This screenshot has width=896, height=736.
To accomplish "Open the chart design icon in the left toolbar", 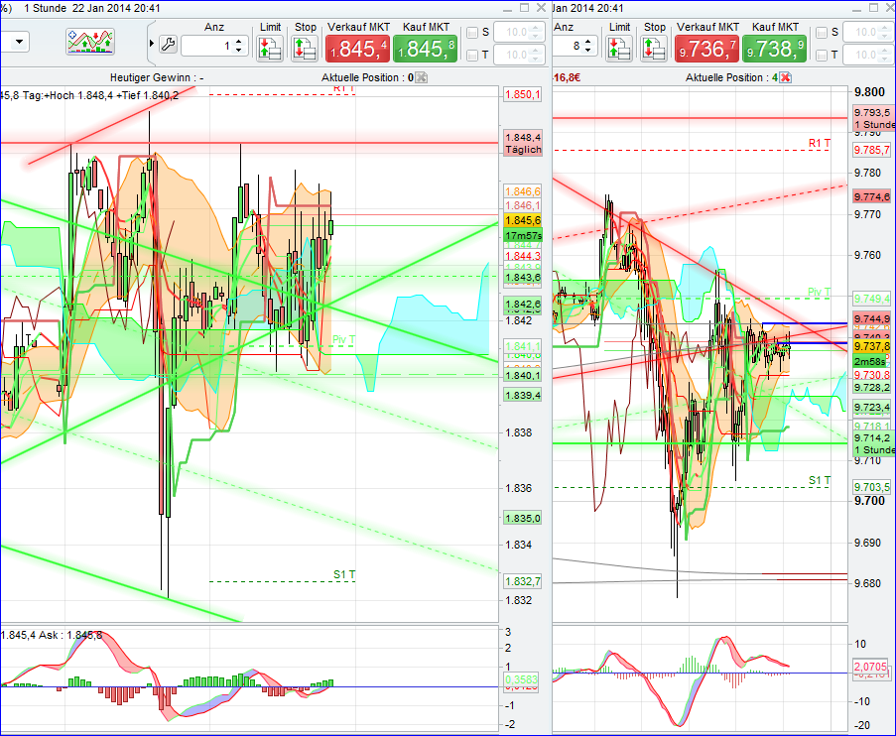I will pos(88,42).
